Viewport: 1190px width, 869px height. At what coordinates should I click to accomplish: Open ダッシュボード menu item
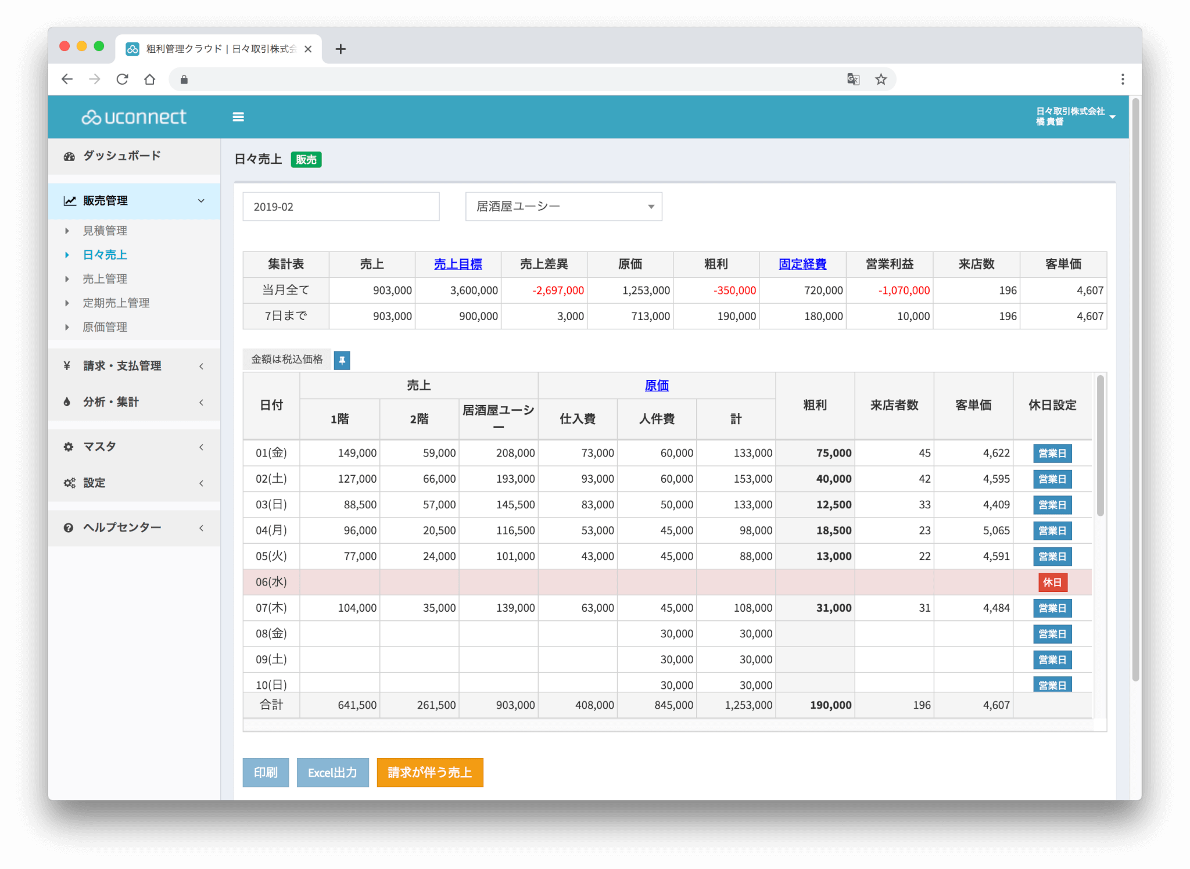[134, 156]
